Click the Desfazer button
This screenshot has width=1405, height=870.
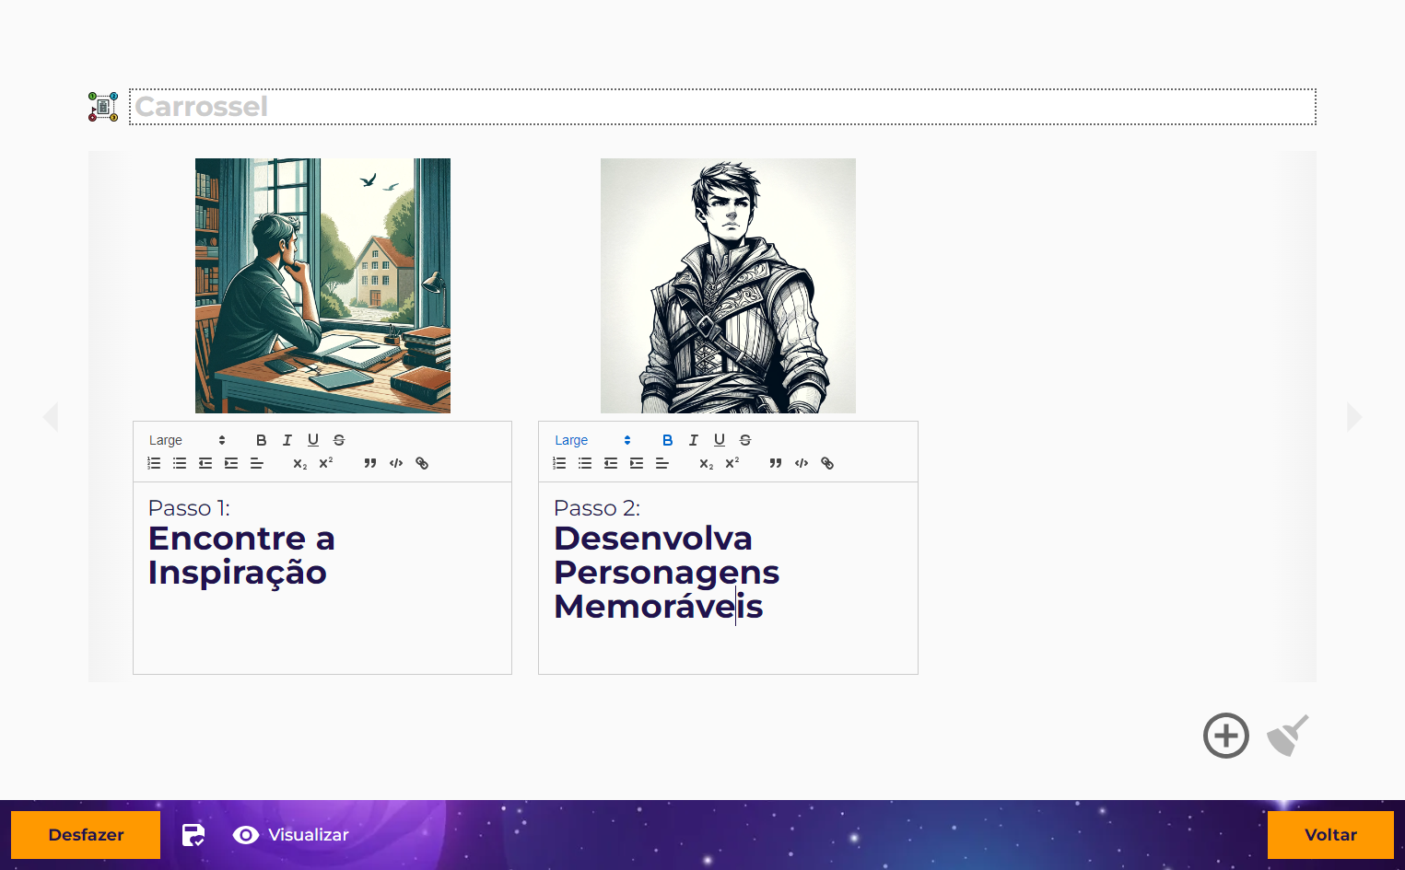click(x=86, y=835)
